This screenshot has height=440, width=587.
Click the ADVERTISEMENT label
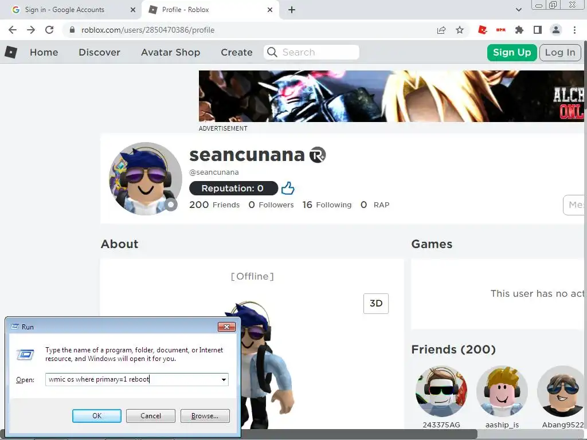(223, 128)
